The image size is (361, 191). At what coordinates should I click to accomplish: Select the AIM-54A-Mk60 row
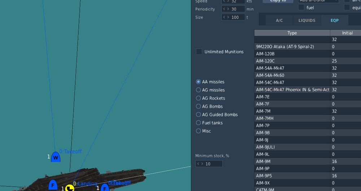click(308, 75)
